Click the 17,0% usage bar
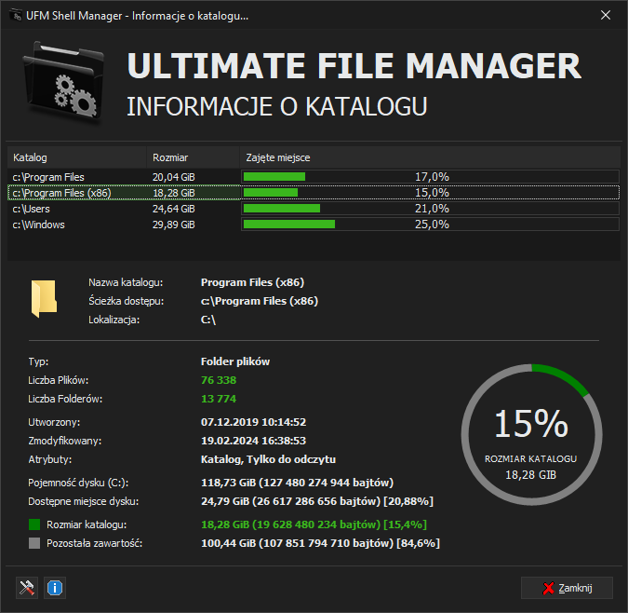This screenshot has height=613, width=628. (x=430, y=177)
